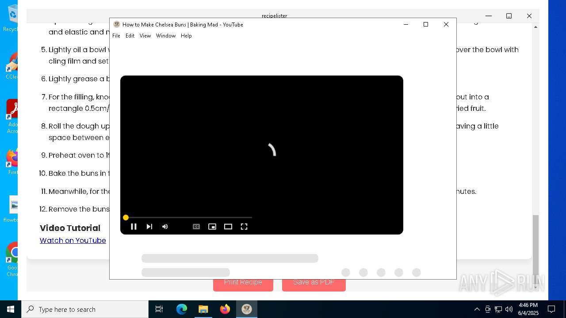Enable miniplayer mode

click(212, 227)
